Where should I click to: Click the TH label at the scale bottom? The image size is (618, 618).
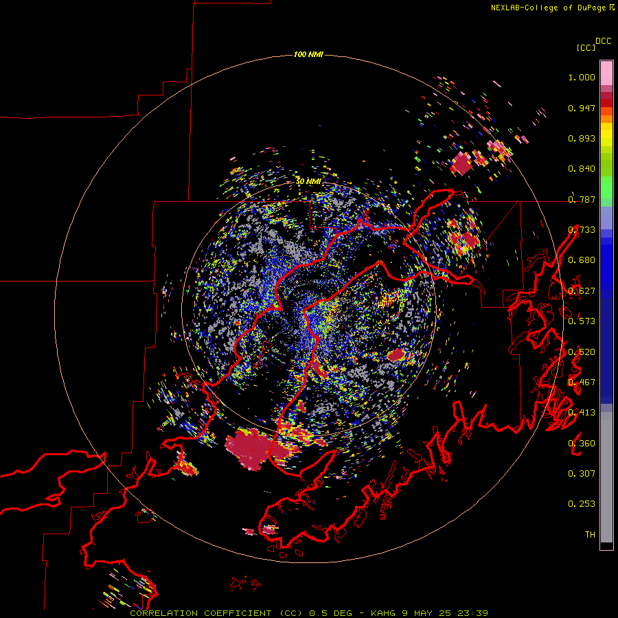tap(590, 535)
